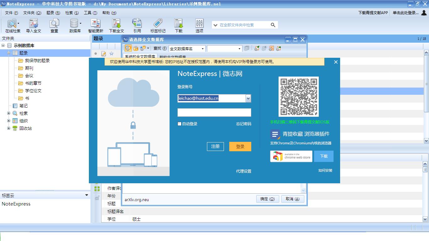Click the gear with green plus icon
The width and height of the screenshot is (429, 241).
pyautogui.click(x=257, y=48)
